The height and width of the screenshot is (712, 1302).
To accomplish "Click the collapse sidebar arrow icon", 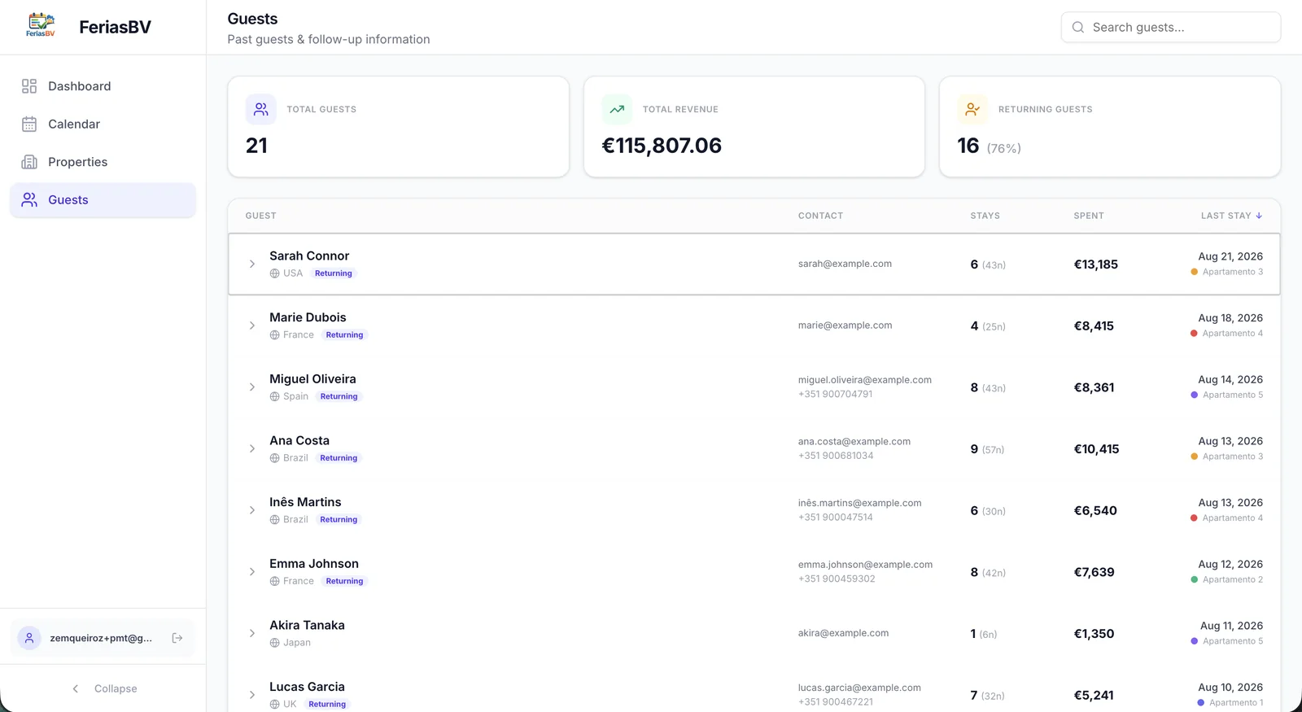I will pyautogui.click(x=76, y=688).
